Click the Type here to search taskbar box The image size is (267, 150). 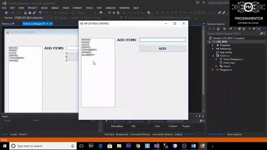(x=43, y=146)
